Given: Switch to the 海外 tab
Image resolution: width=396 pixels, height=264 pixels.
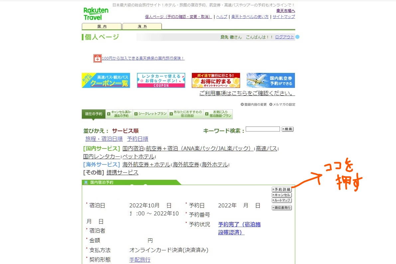Looking at the screenshot, I should tap(142, 26).
